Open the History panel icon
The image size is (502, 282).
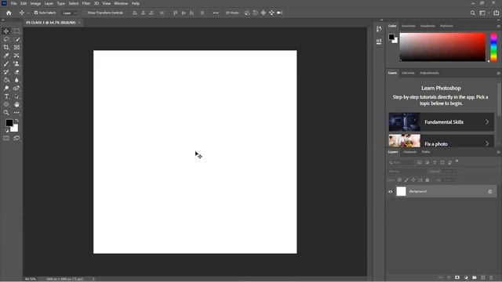pyautogui.click(x=379, y=29)
